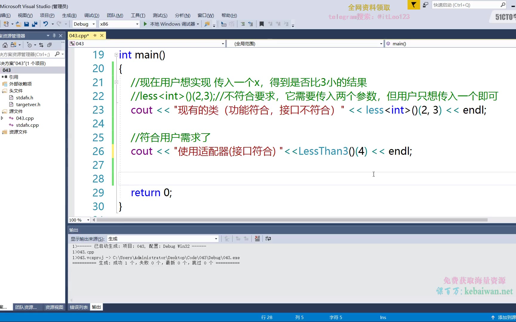
Task: Open the 调试(D) menu
Action: [91, 16]
